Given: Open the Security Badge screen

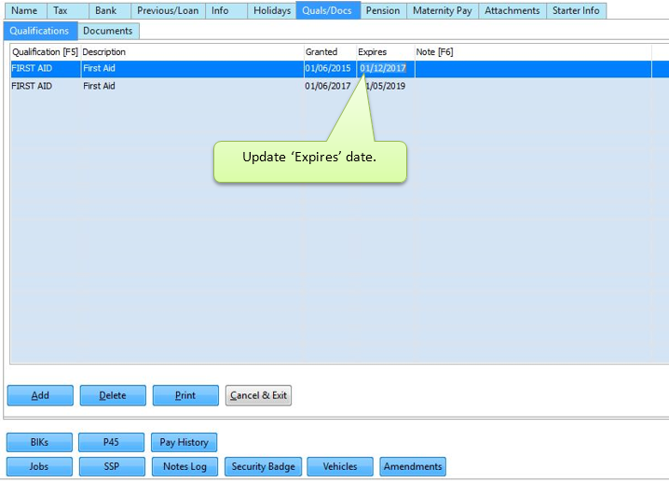Looking at the screenshot, I should click(x=263, y=466).
